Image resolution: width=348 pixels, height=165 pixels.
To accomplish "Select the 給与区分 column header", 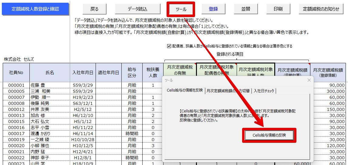I will point(132,73).
